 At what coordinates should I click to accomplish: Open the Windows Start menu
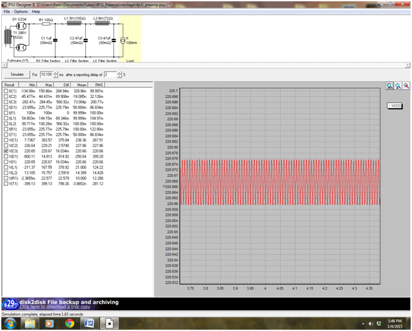click(x=9, y=324)
